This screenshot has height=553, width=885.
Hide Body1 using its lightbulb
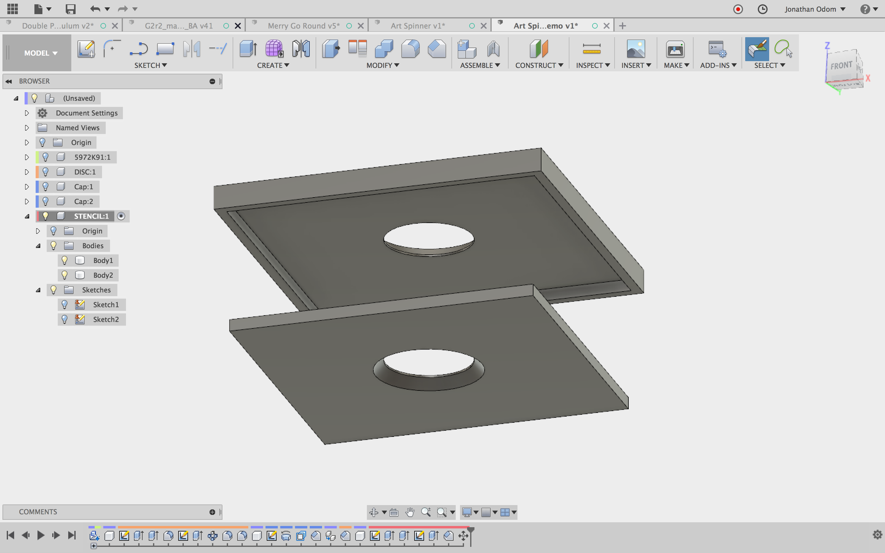pyautogui.click(x=65, y=260)
